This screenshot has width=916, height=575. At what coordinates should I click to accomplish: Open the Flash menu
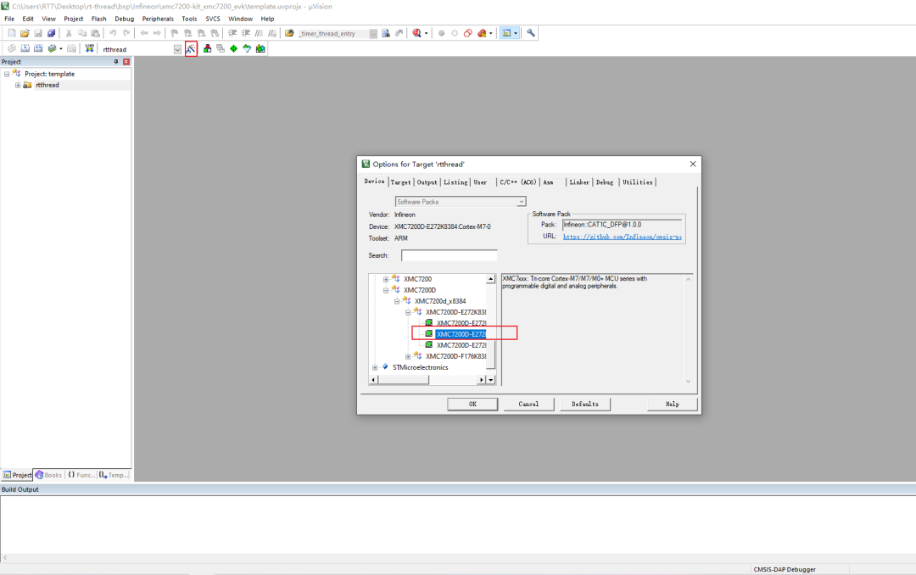pyautogui.click(x=99, y=18)
